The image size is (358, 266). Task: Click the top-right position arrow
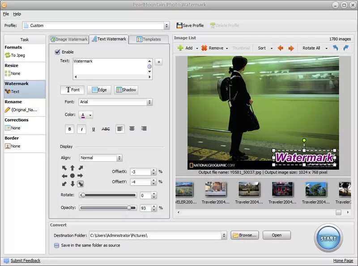(x=81, y=168)
